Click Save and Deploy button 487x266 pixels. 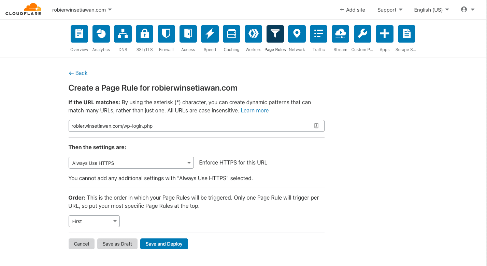tap(164, 244)
